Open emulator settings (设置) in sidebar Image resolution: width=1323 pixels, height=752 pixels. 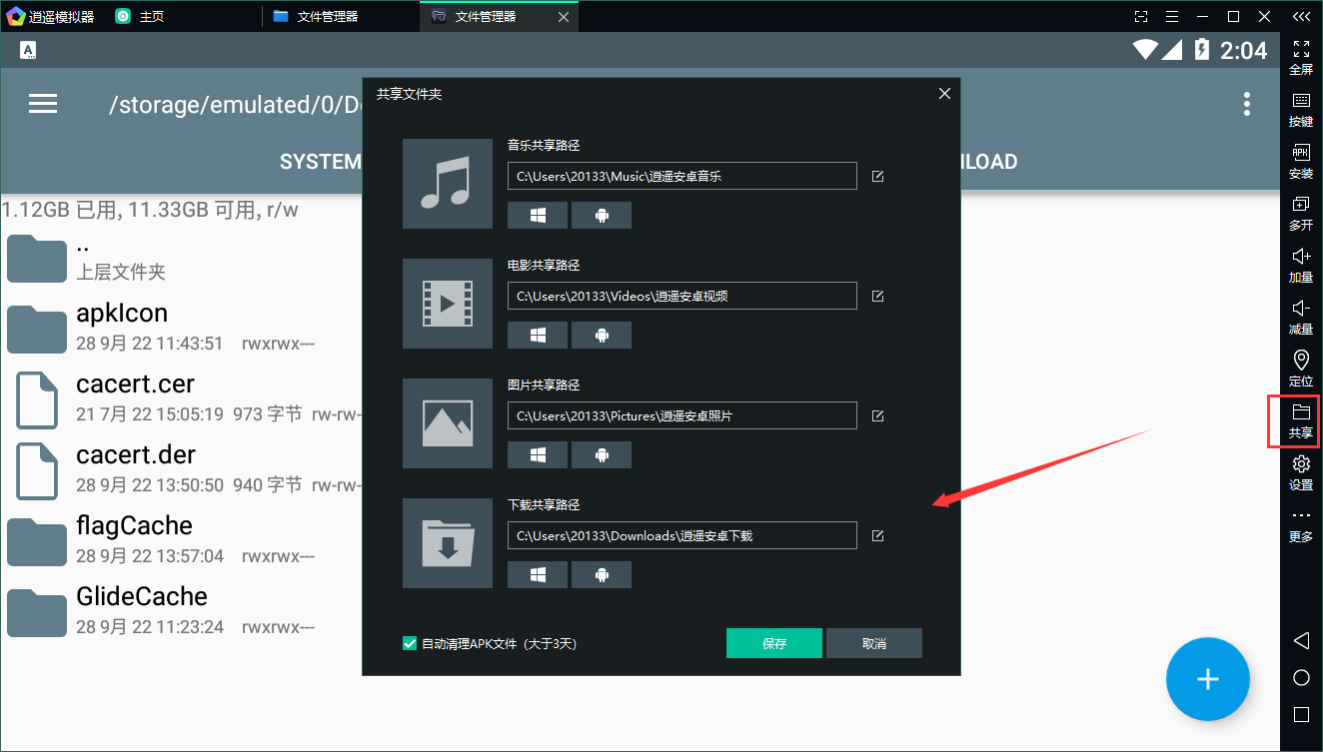pyautogui.click(x=1301, y=472)
